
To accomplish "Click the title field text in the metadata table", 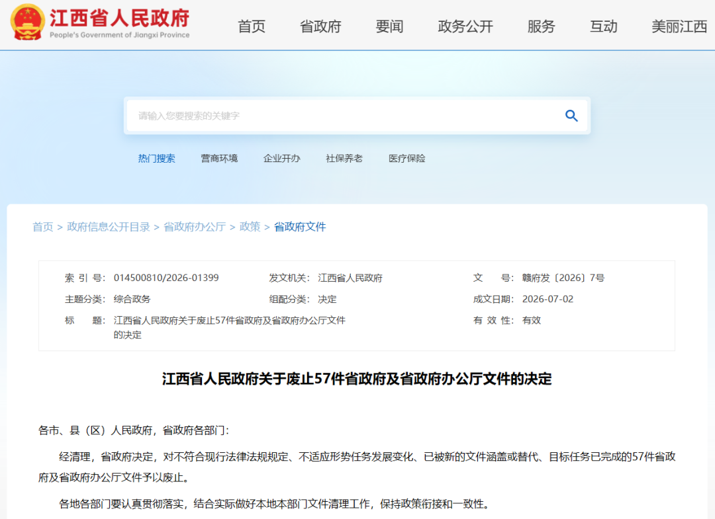I will pos(229,327).
